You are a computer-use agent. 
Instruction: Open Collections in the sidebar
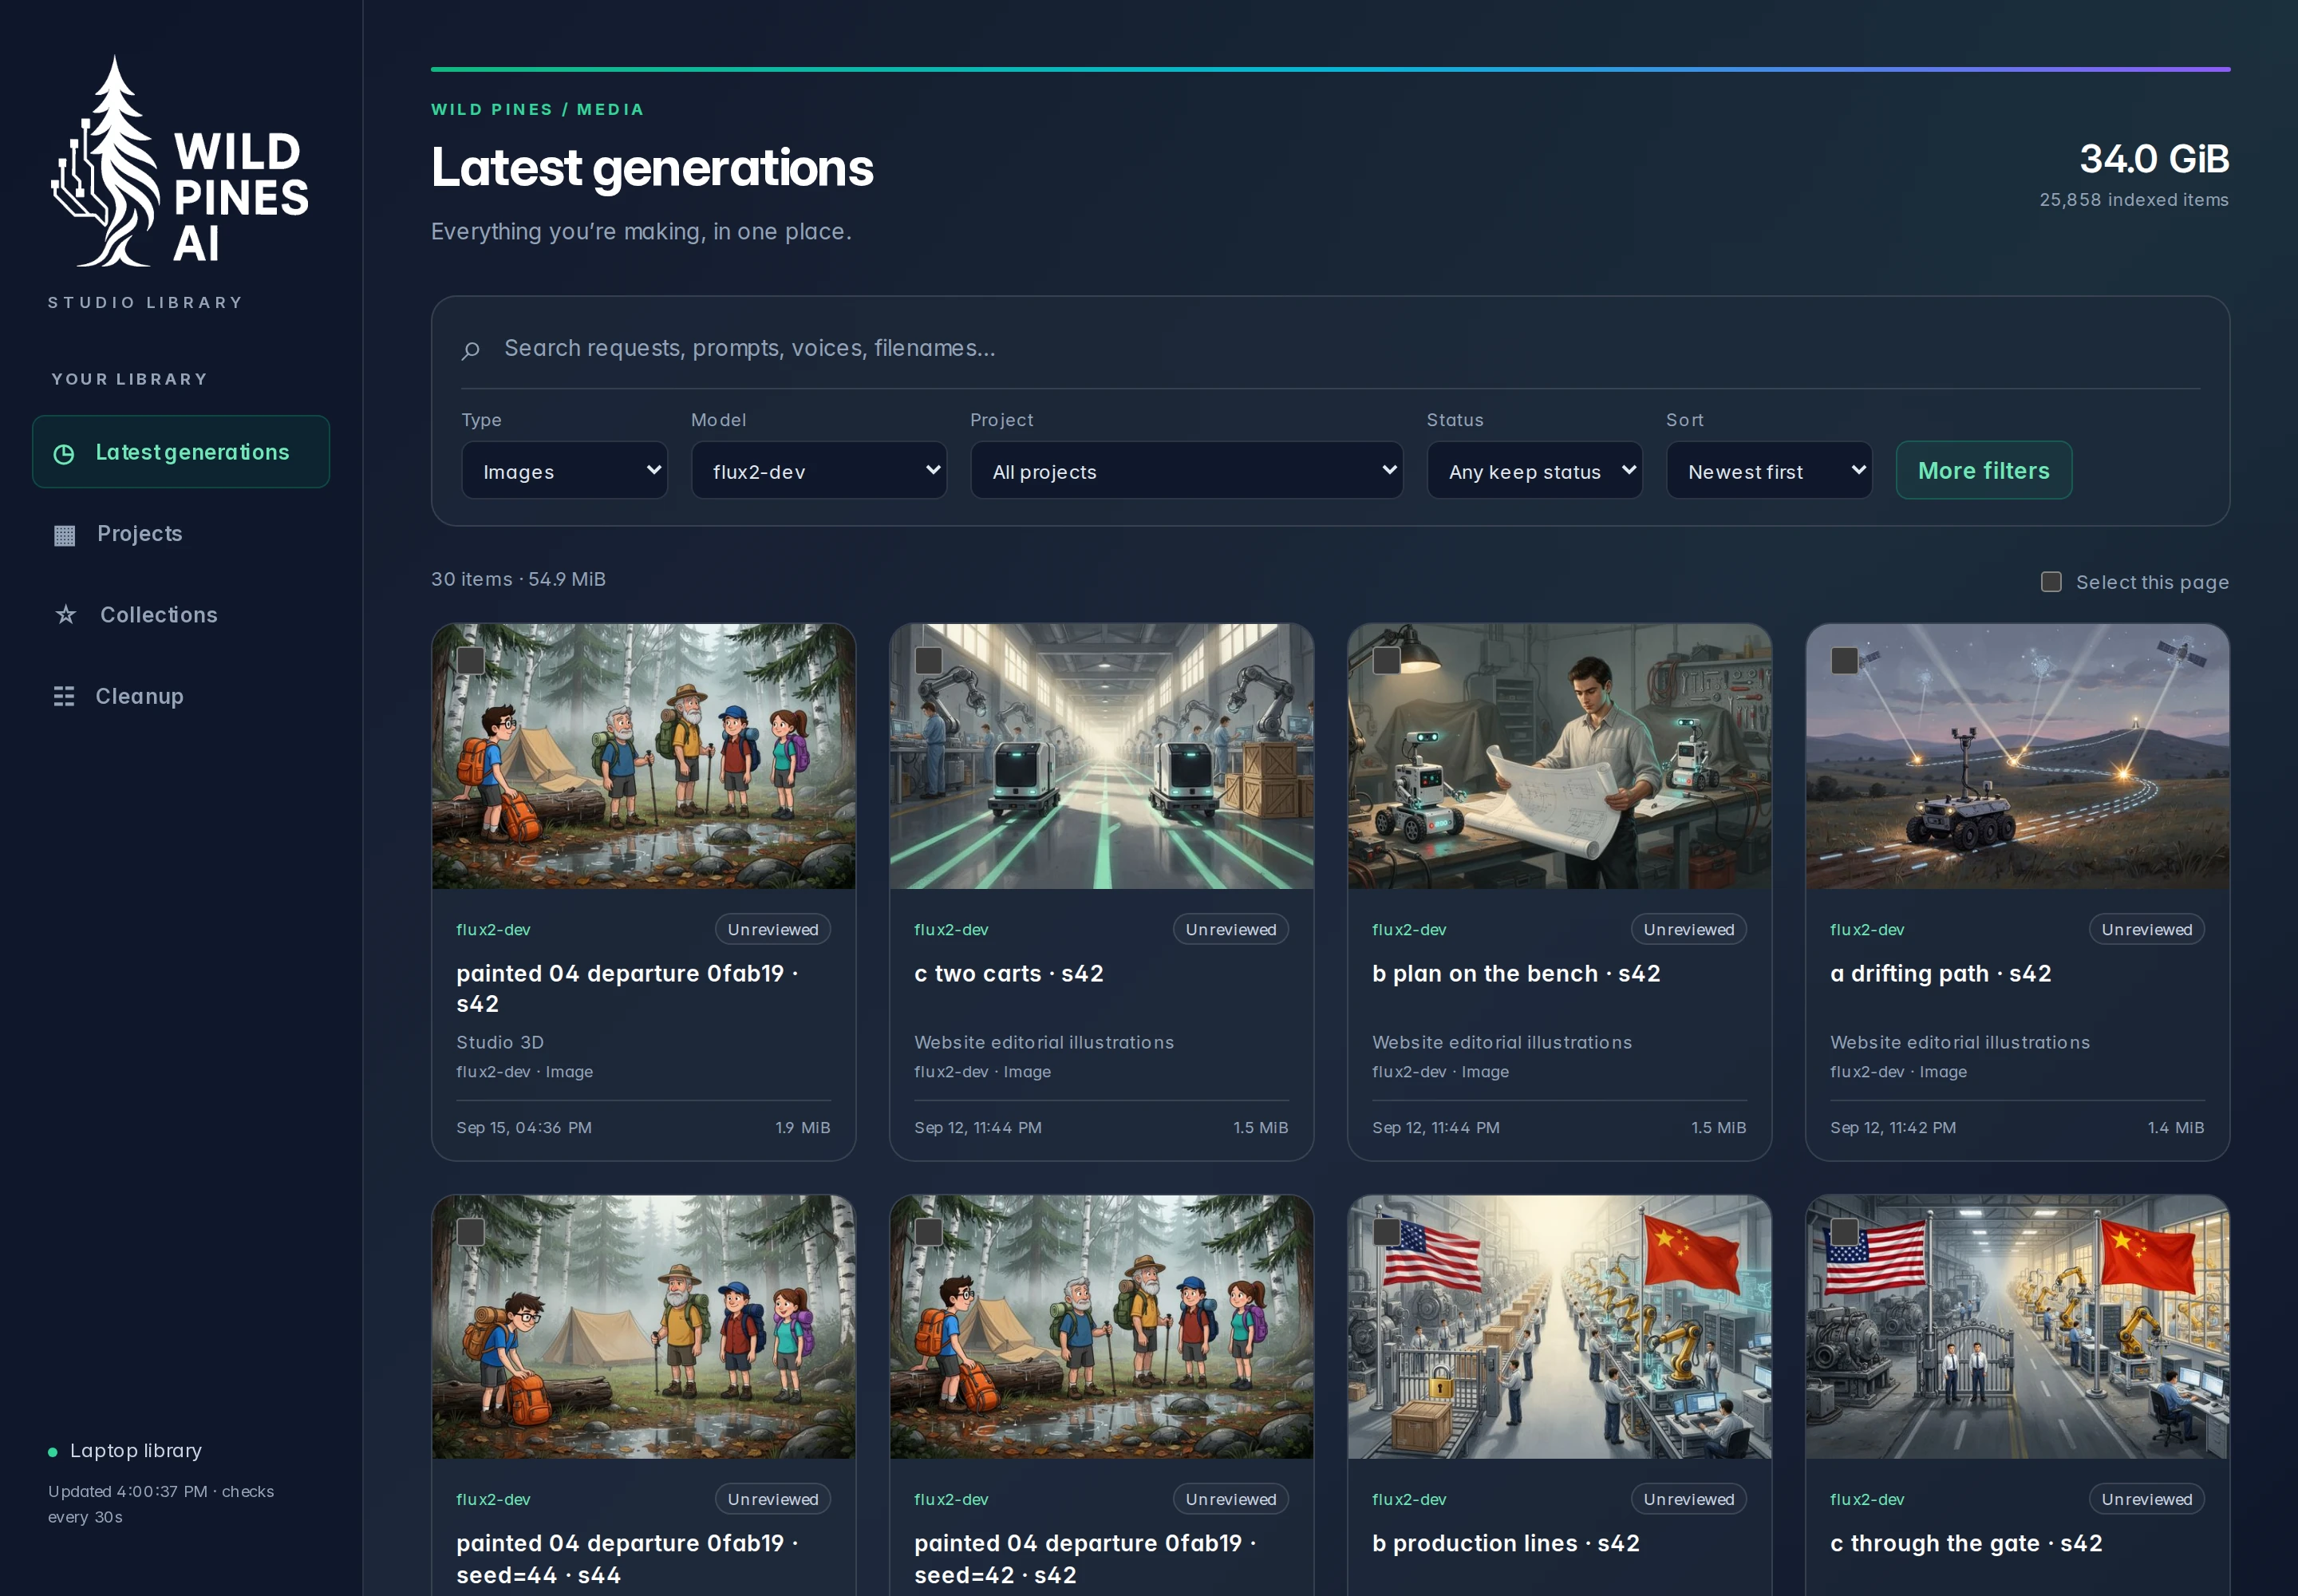tap(181, 615)
